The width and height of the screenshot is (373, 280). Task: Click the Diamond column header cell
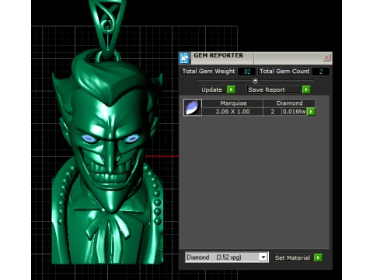(x=289, y=103)
